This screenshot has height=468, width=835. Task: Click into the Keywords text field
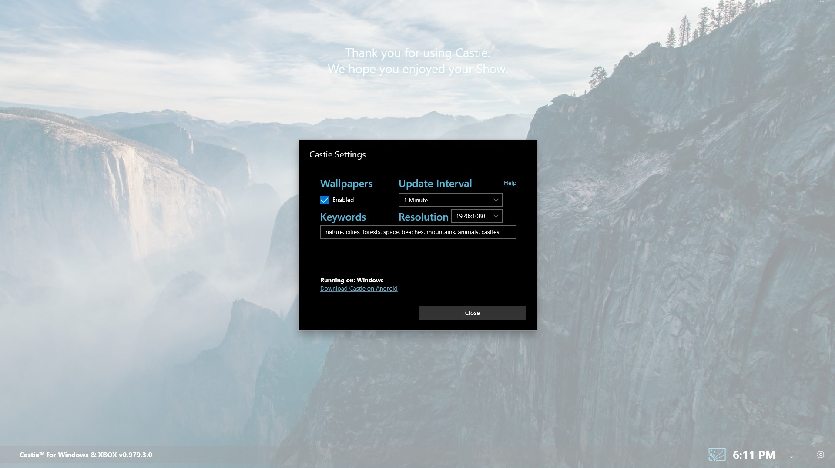(x=418, y=232)
